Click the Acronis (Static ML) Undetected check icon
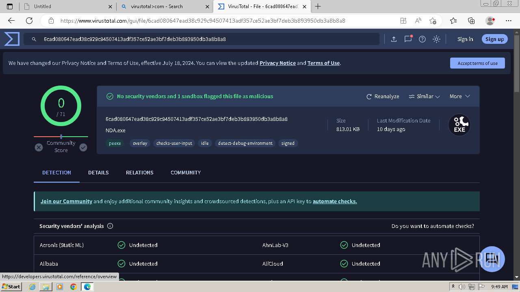Viewport: 520px width, 292px height. (121, 245)
